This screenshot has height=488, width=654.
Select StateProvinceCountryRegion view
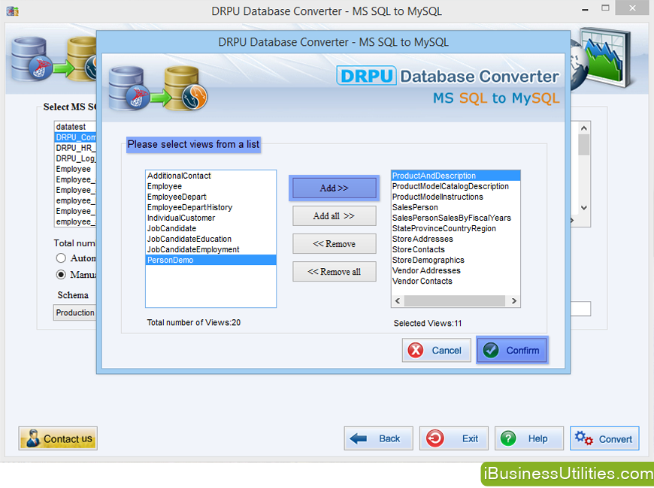[x=456, y=228]
